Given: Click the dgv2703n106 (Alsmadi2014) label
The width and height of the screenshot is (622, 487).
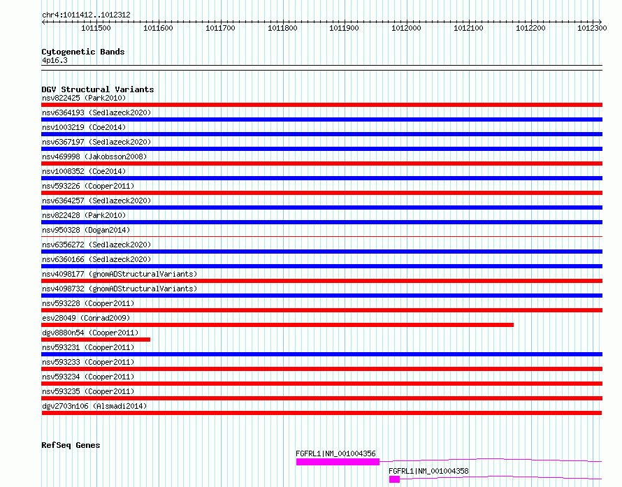Looking at the screenshot, I should pyautogui.click(x=94, y=406).
